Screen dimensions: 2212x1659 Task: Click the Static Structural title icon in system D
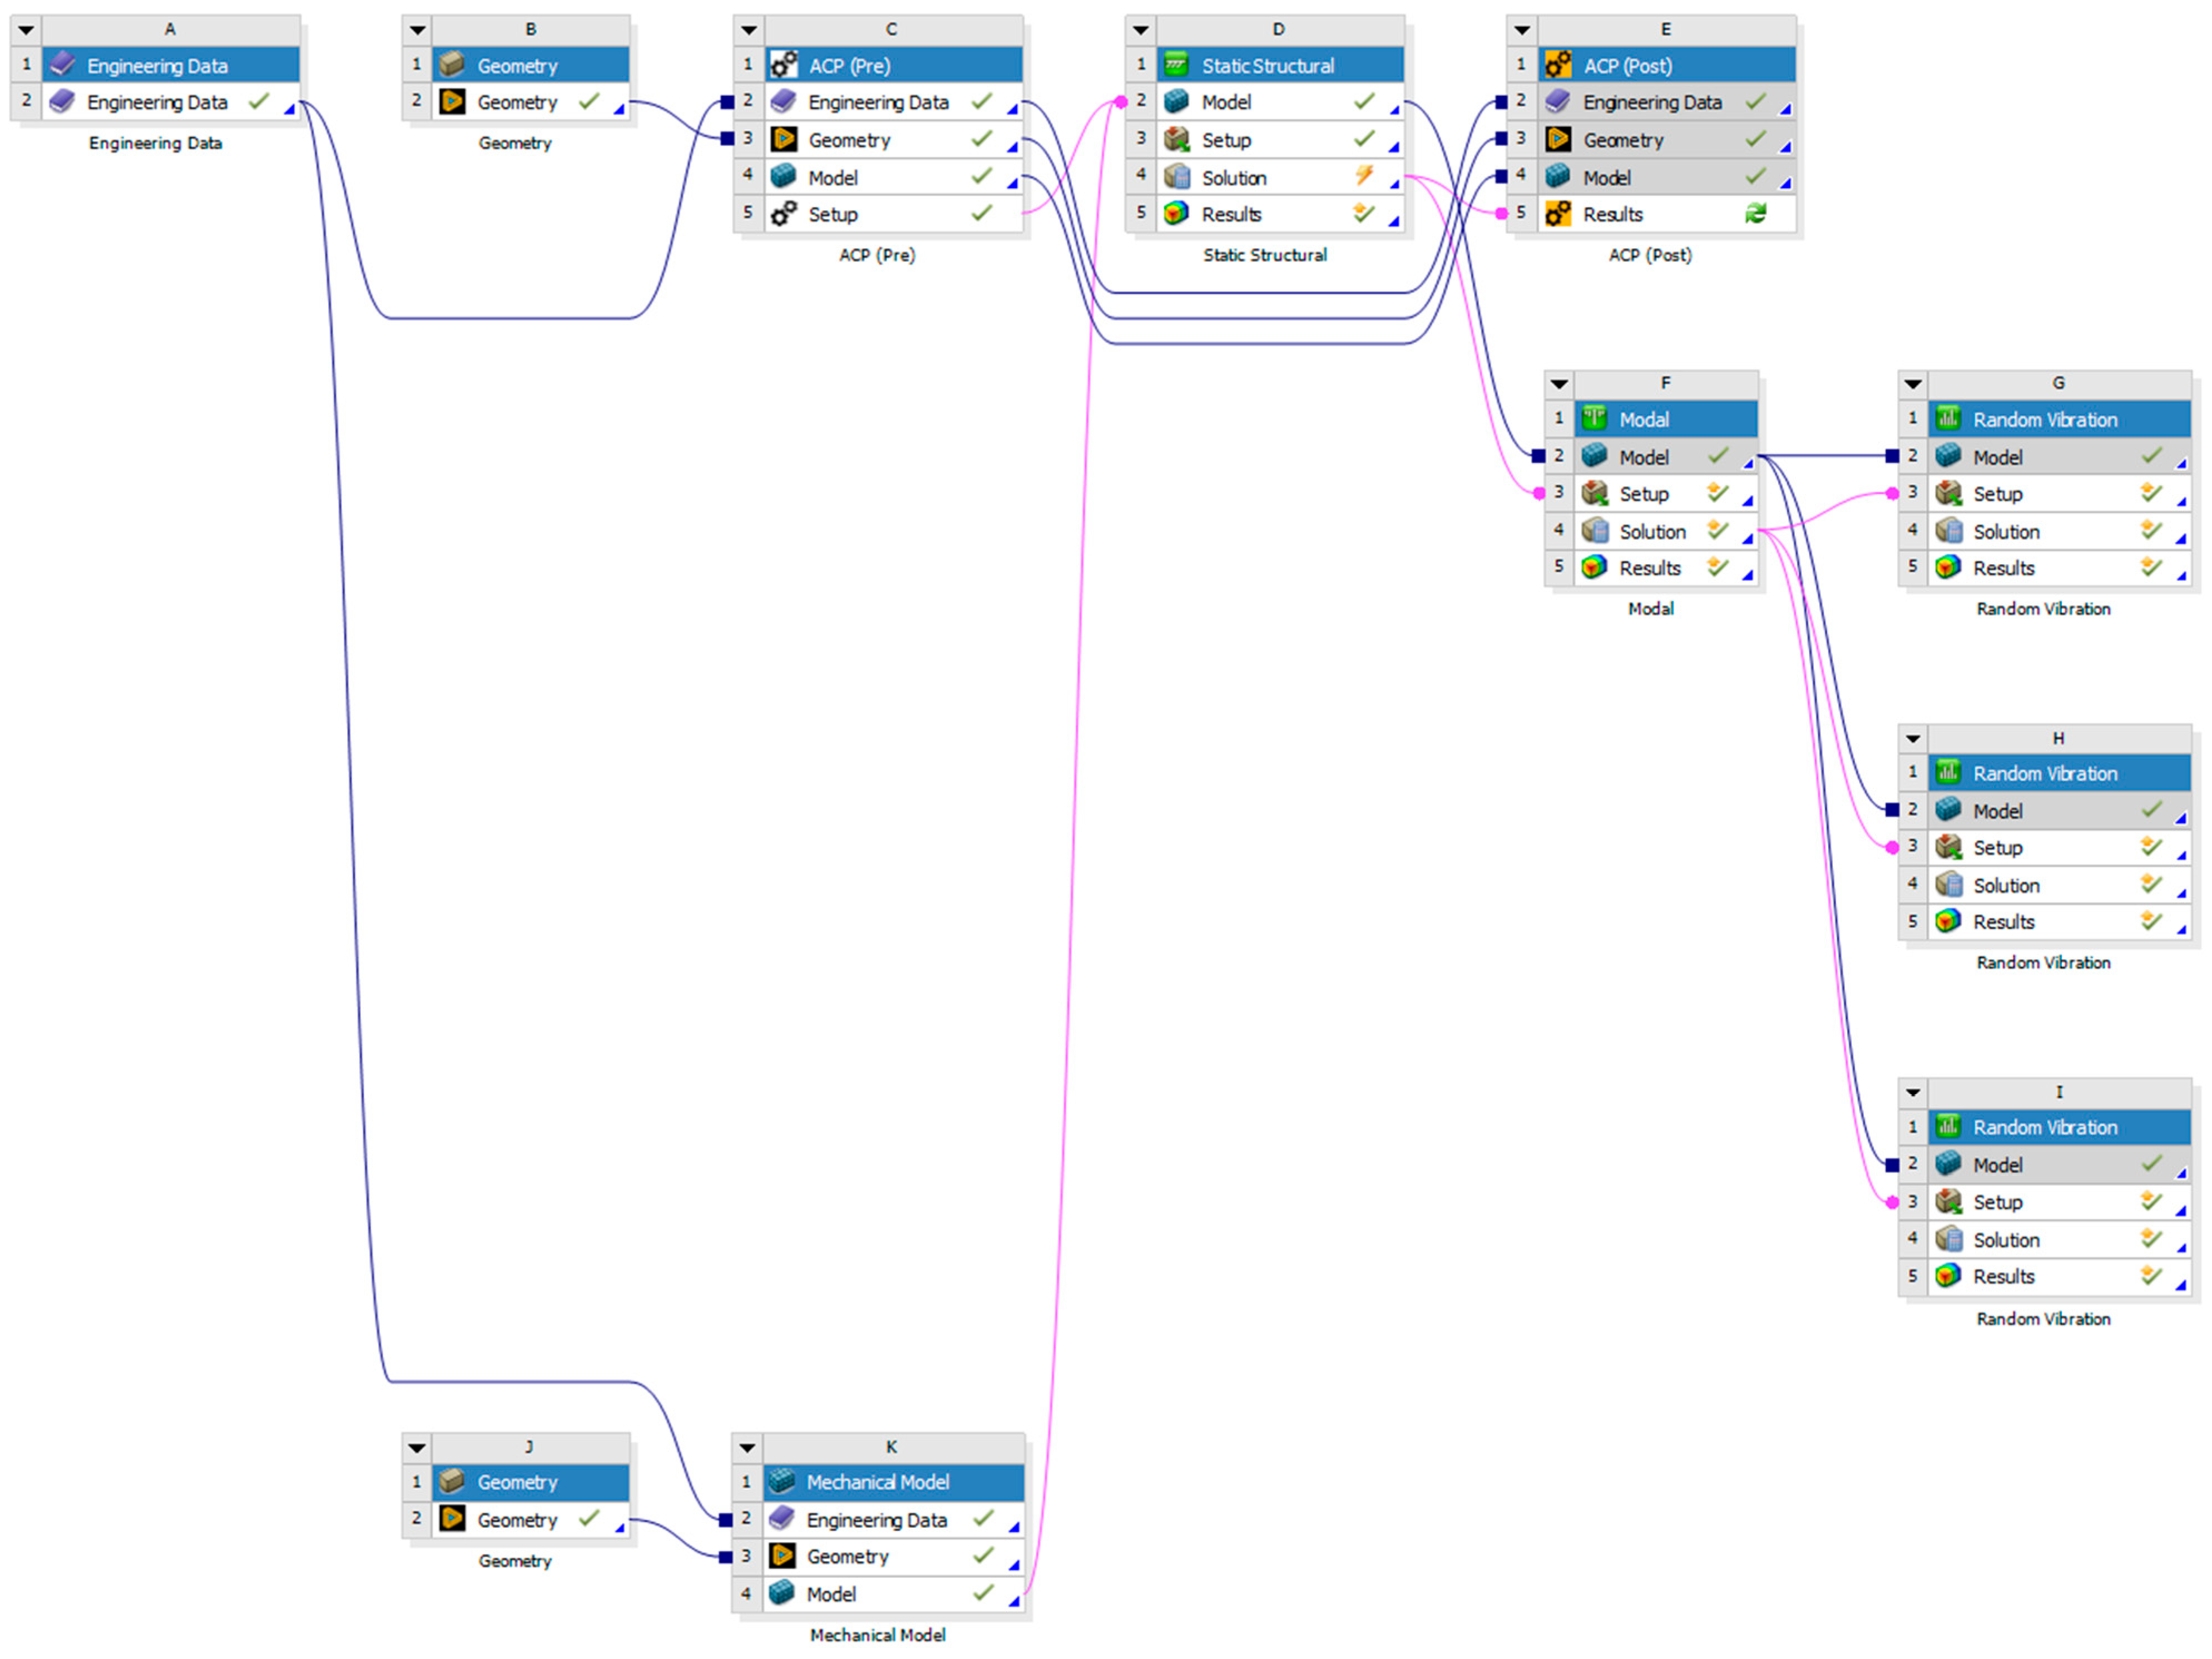point(1176,65)
